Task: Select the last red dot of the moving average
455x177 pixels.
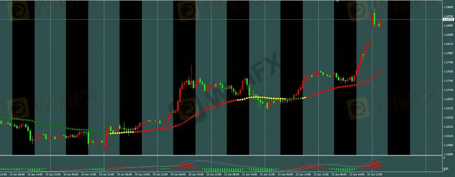Action: [381, 70]
